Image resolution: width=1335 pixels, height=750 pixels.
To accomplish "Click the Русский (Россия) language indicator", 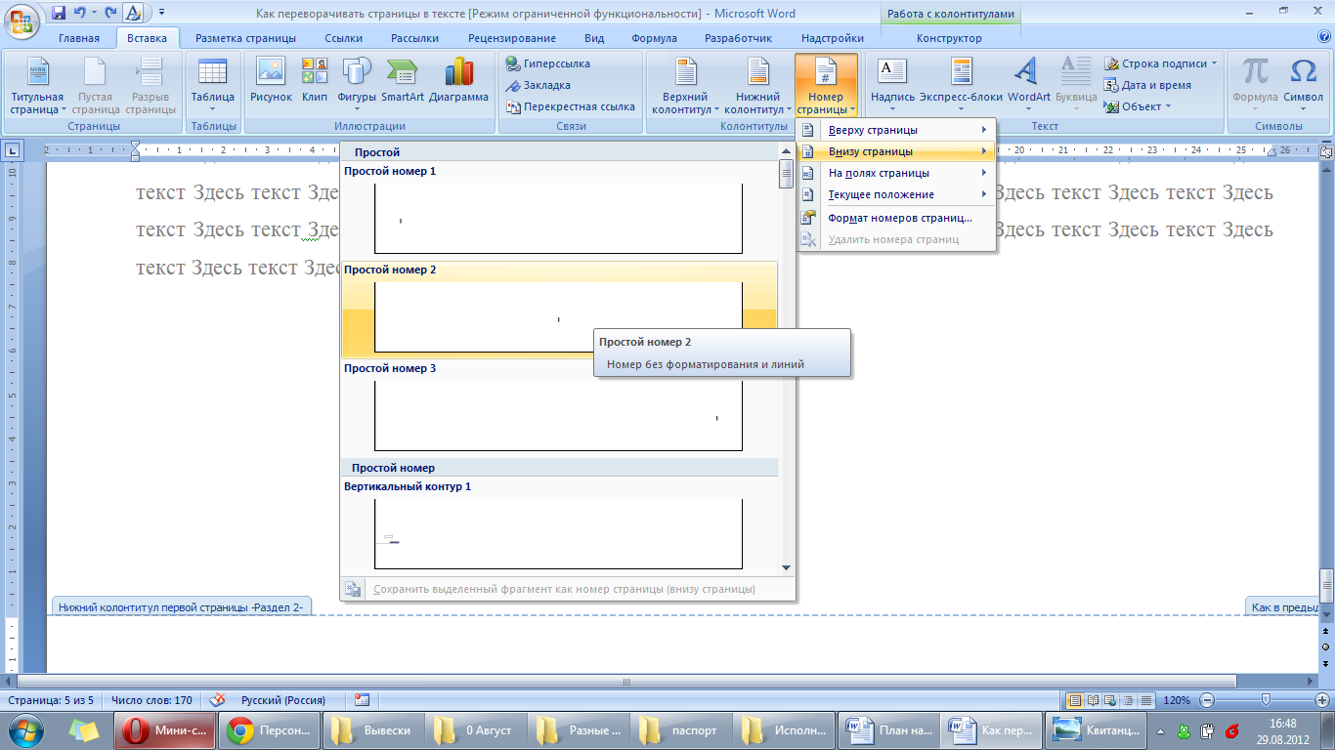I will point(283,700).
